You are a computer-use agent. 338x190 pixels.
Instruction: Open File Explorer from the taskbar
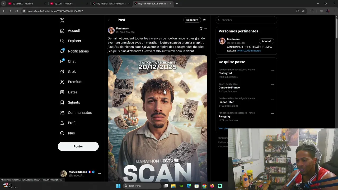[x=173, y=186]
